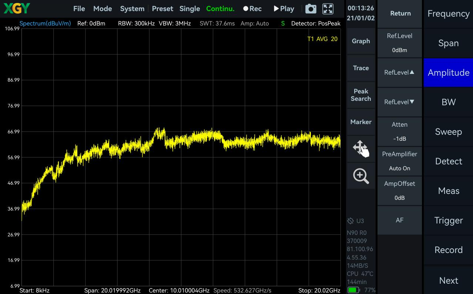This screenshot has width=473, height=294.
Task: Open the System menu
Action: click(132, 9)
